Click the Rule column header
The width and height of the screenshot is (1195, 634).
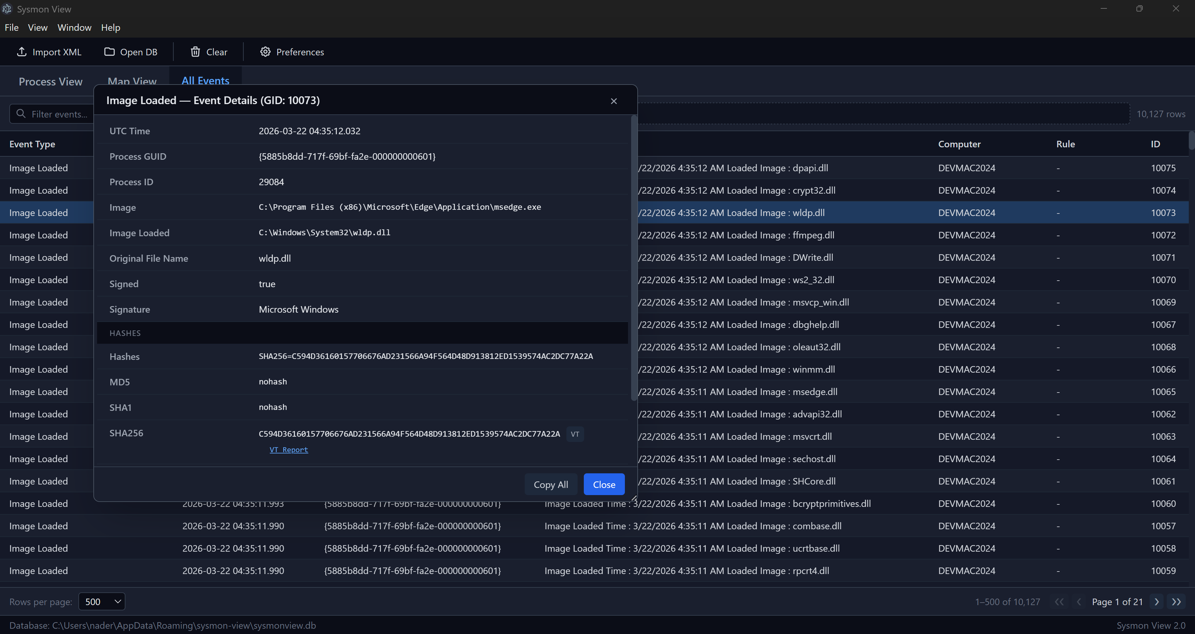tap(1065, 144)
